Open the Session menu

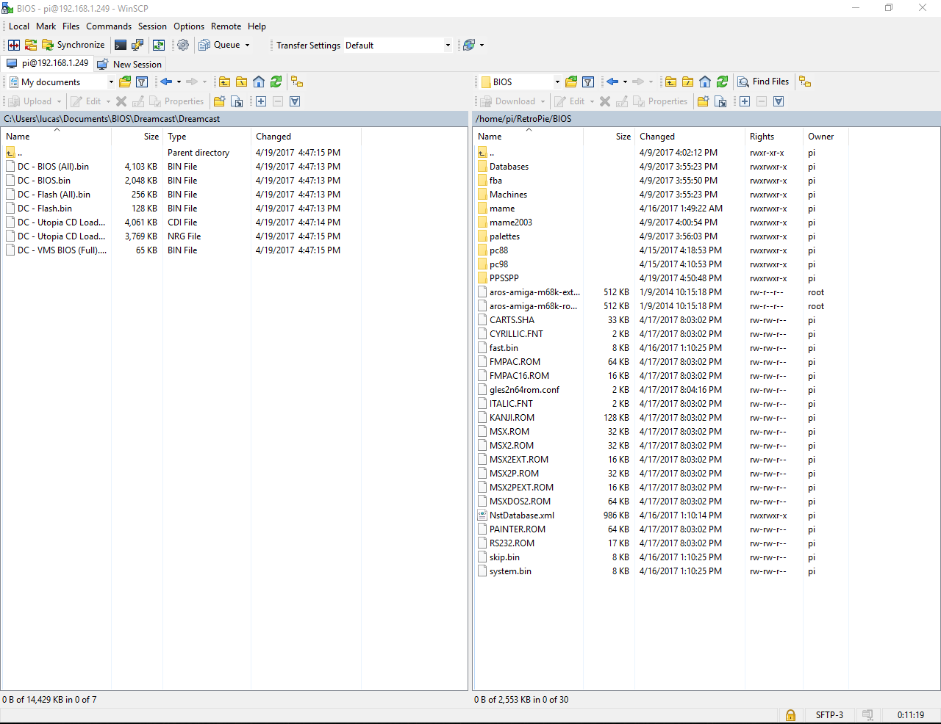(x=153, y=26)
